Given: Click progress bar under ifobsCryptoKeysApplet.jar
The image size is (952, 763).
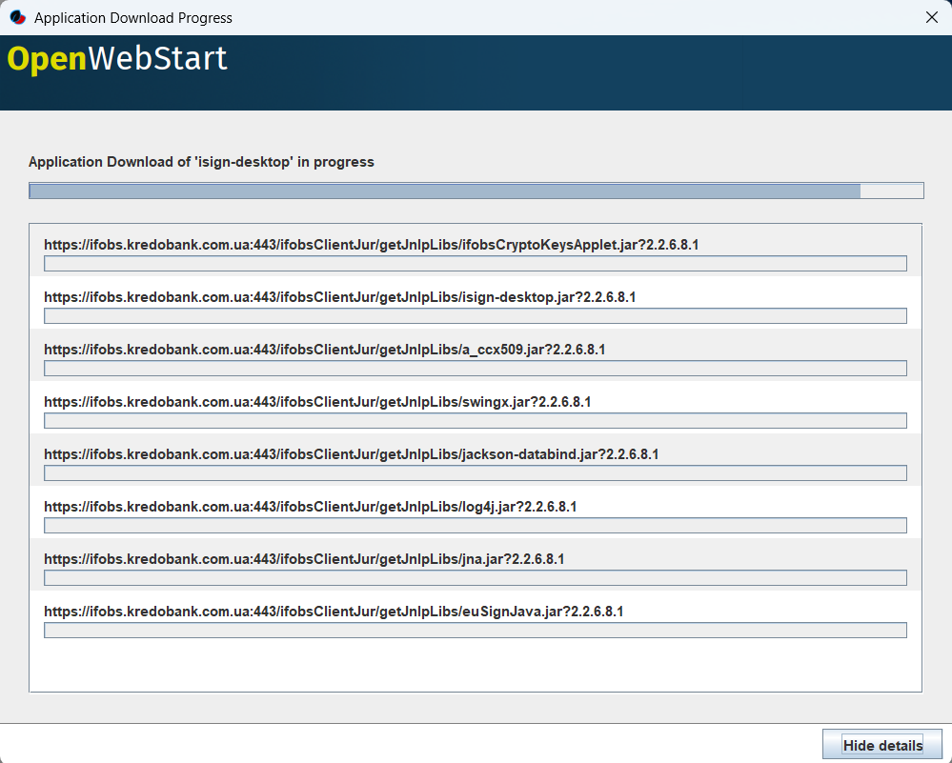Looking at the screenshot, I should pyautogui.click(x=476, y=264).
